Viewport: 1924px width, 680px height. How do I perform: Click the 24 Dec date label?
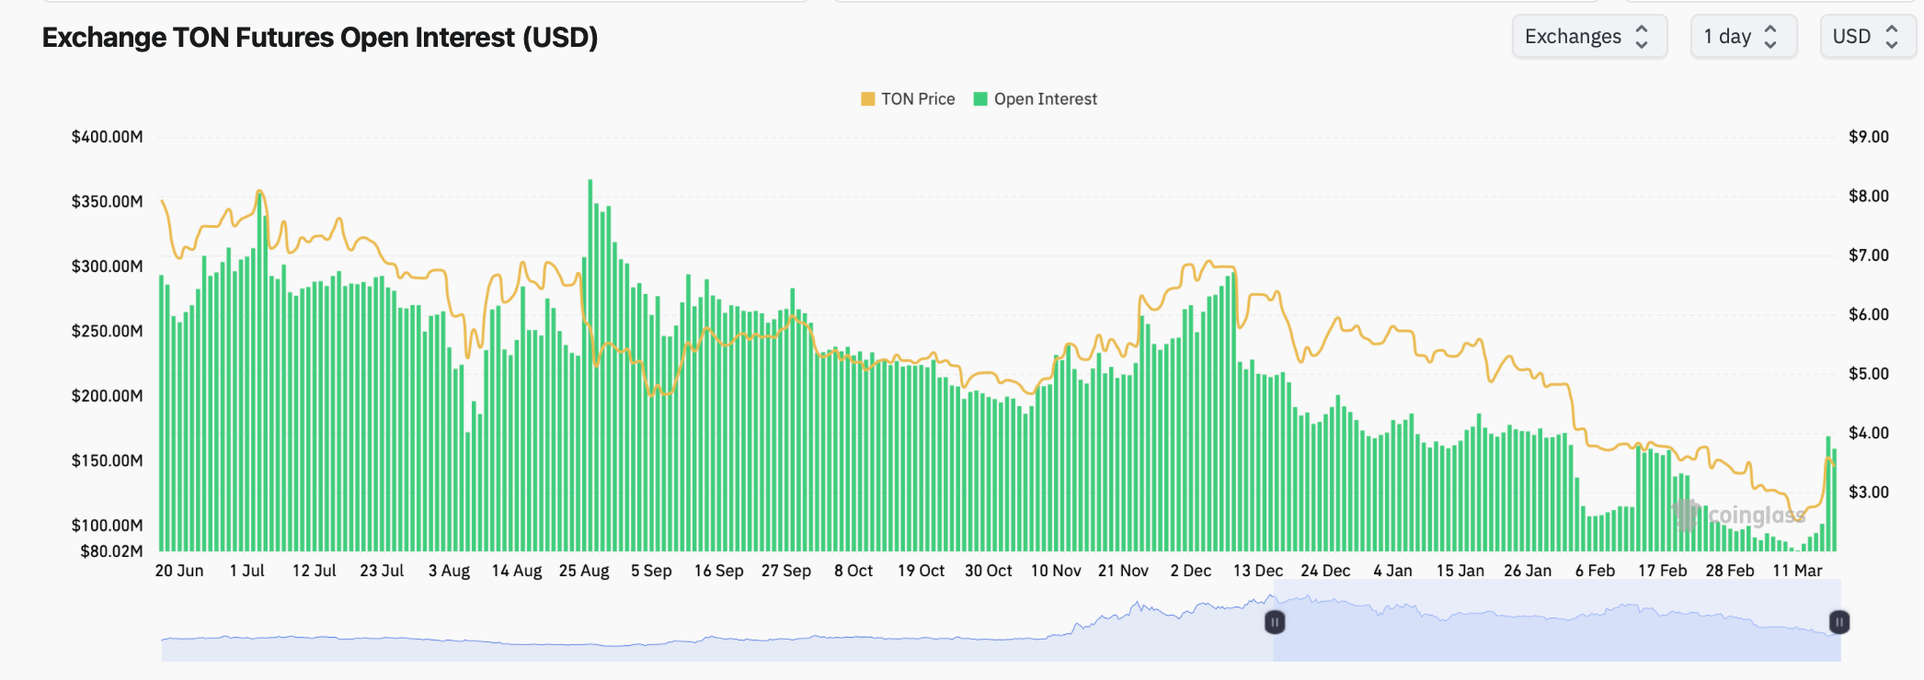coord(1325,571)
